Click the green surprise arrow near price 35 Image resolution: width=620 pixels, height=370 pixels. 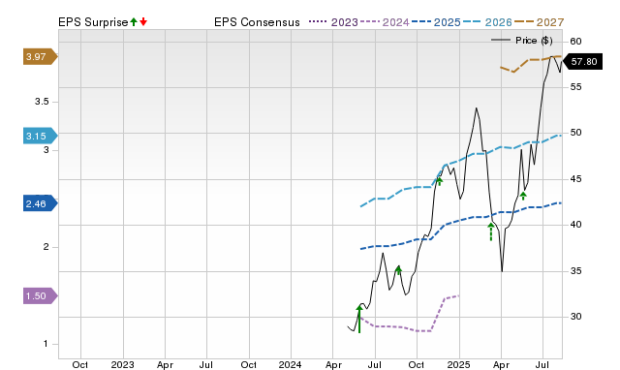click(x=398, y=270)
